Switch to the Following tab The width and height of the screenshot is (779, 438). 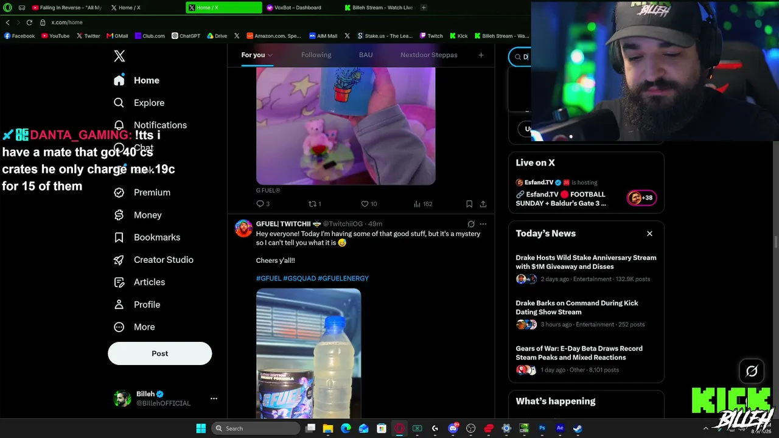click(316, 55)
